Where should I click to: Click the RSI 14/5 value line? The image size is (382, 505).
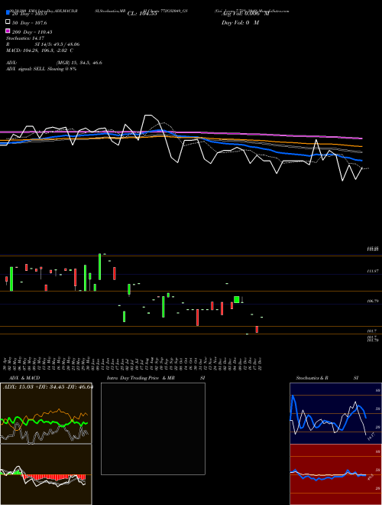tap(43, 44)
